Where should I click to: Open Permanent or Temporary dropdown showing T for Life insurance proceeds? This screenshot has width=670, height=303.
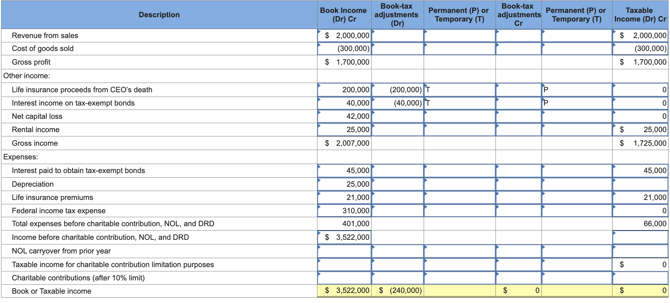tap(460, 90)
